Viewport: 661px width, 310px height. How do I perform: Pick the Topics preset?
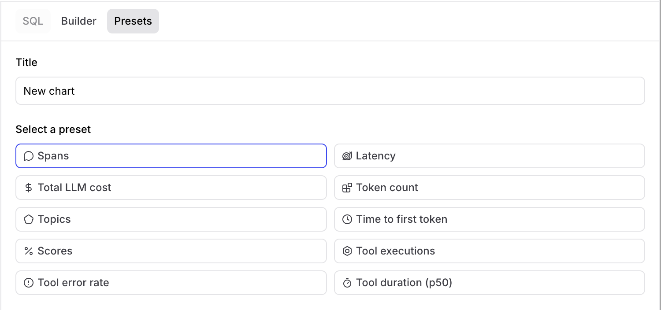171,219
